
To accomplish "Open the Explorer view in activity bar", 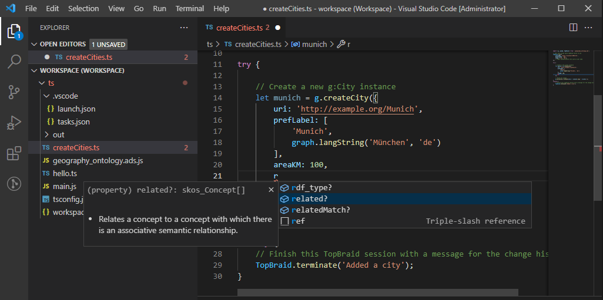I will point(14,31).
